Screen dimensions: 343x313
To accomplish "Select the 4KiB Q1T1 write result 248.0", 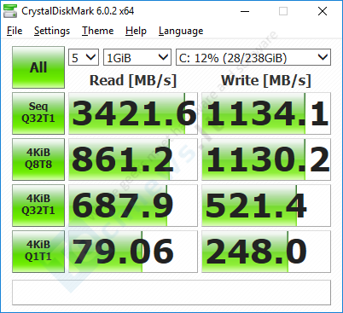I will (266, 252).
